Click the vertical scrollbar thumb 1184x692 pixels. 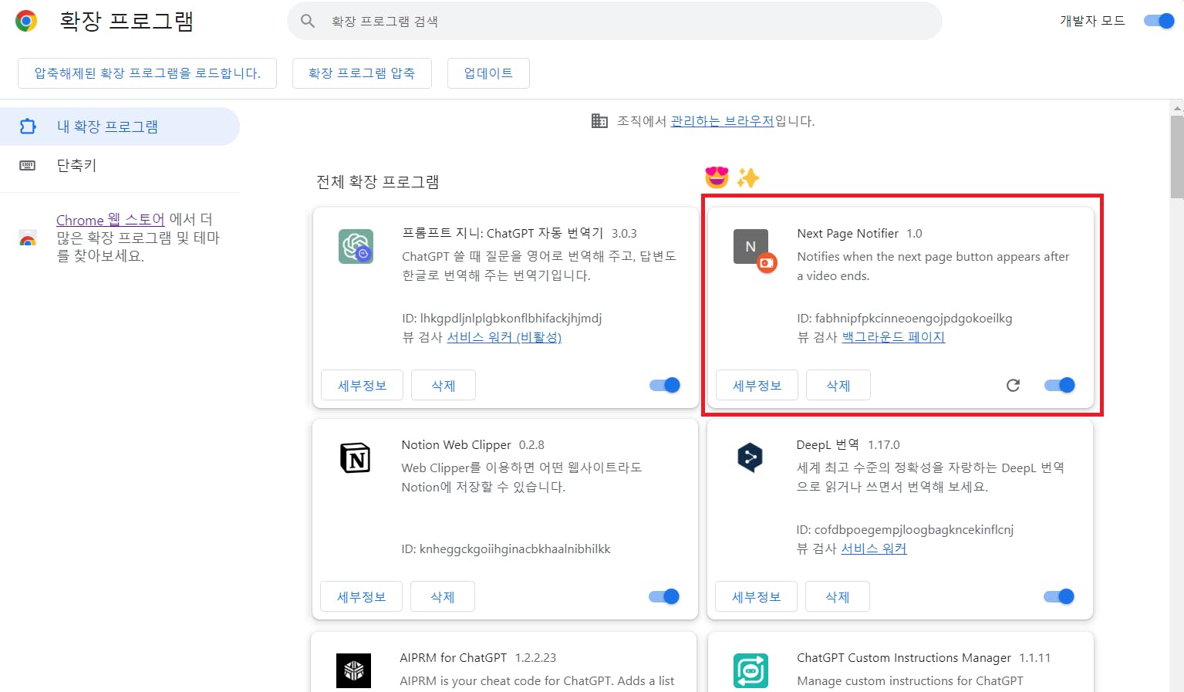tap(1177, 157)
